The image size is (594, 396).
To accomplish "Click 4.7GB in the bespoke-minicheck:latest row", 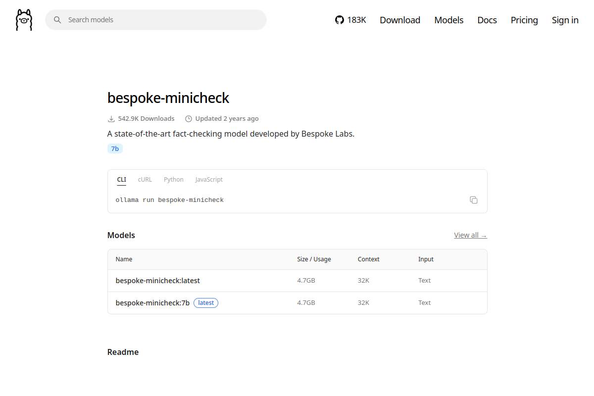I will 306,281.
